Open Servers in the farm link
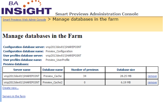 (14, 96)
